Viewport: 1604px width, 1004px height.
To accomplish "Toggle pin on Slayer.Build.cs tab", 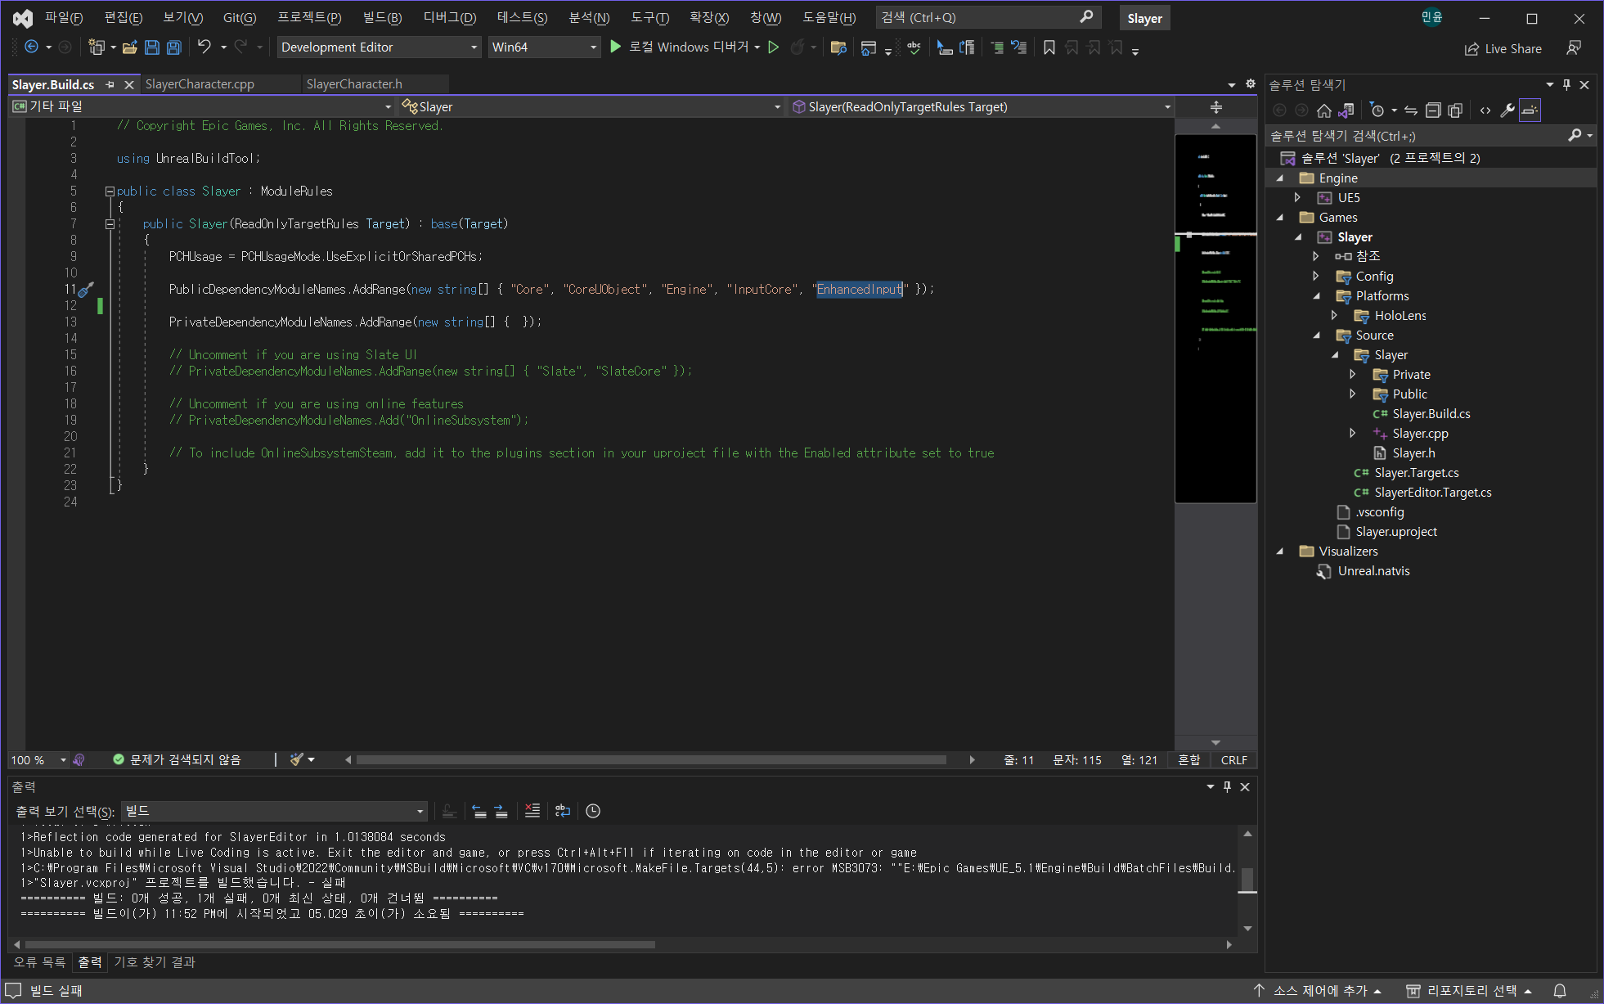I will 110,84.
